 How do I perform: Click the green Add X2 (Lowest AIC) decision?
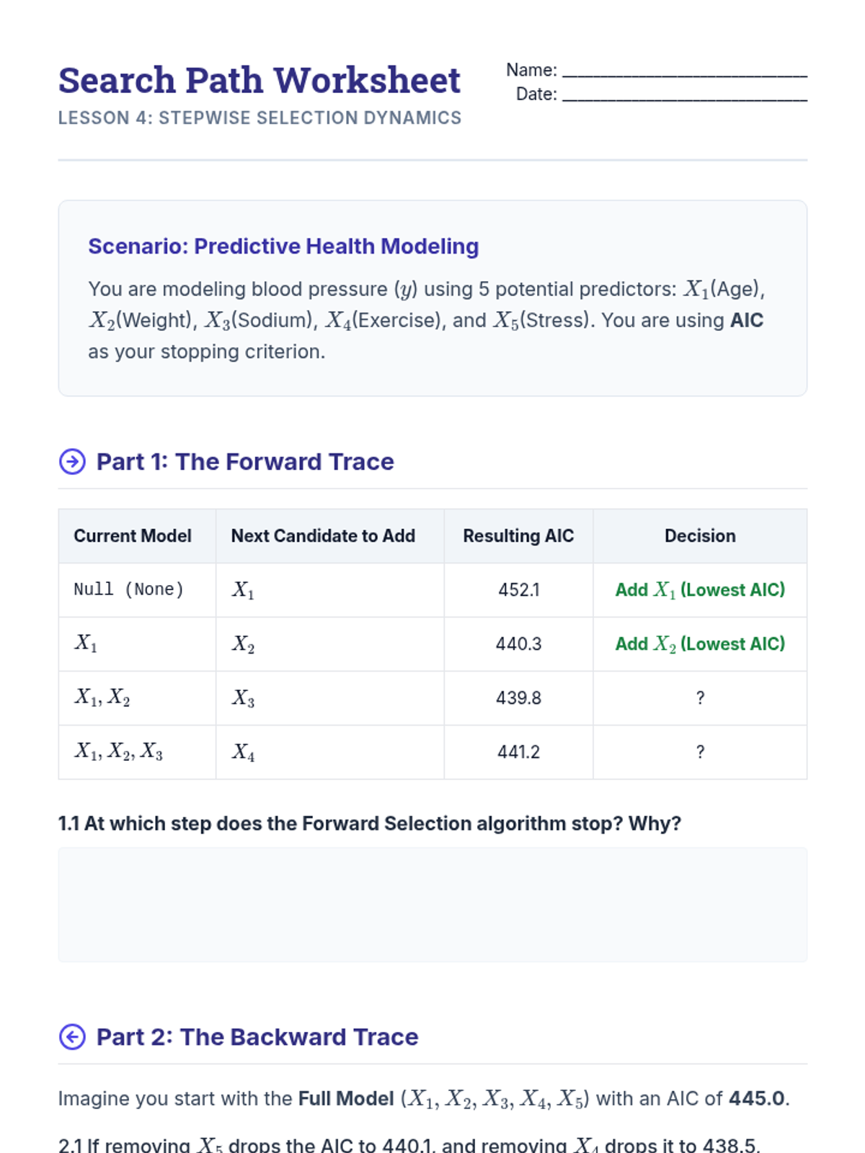[x=700, y=644]
